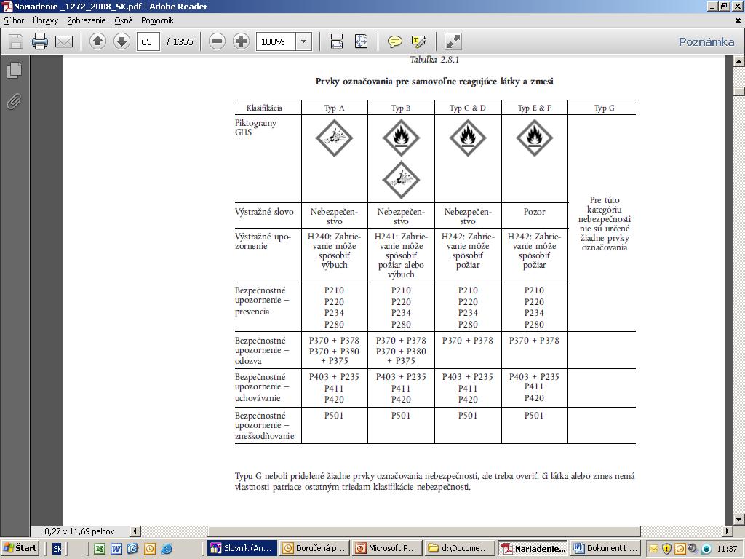The height and width of the screenshot is (559, 745).
Task: Click the vertical scrollbar thumb
Action: pyautogui.click(x=739, y=91)
